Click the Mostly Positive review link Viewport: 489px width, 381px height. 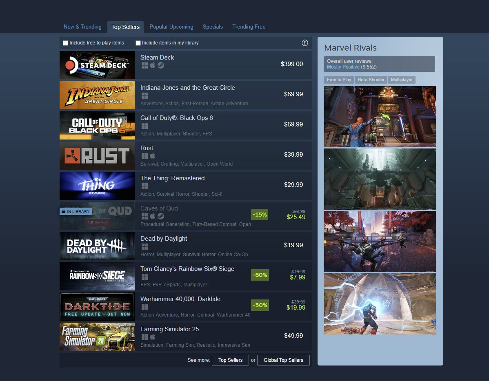coord(343,67)
